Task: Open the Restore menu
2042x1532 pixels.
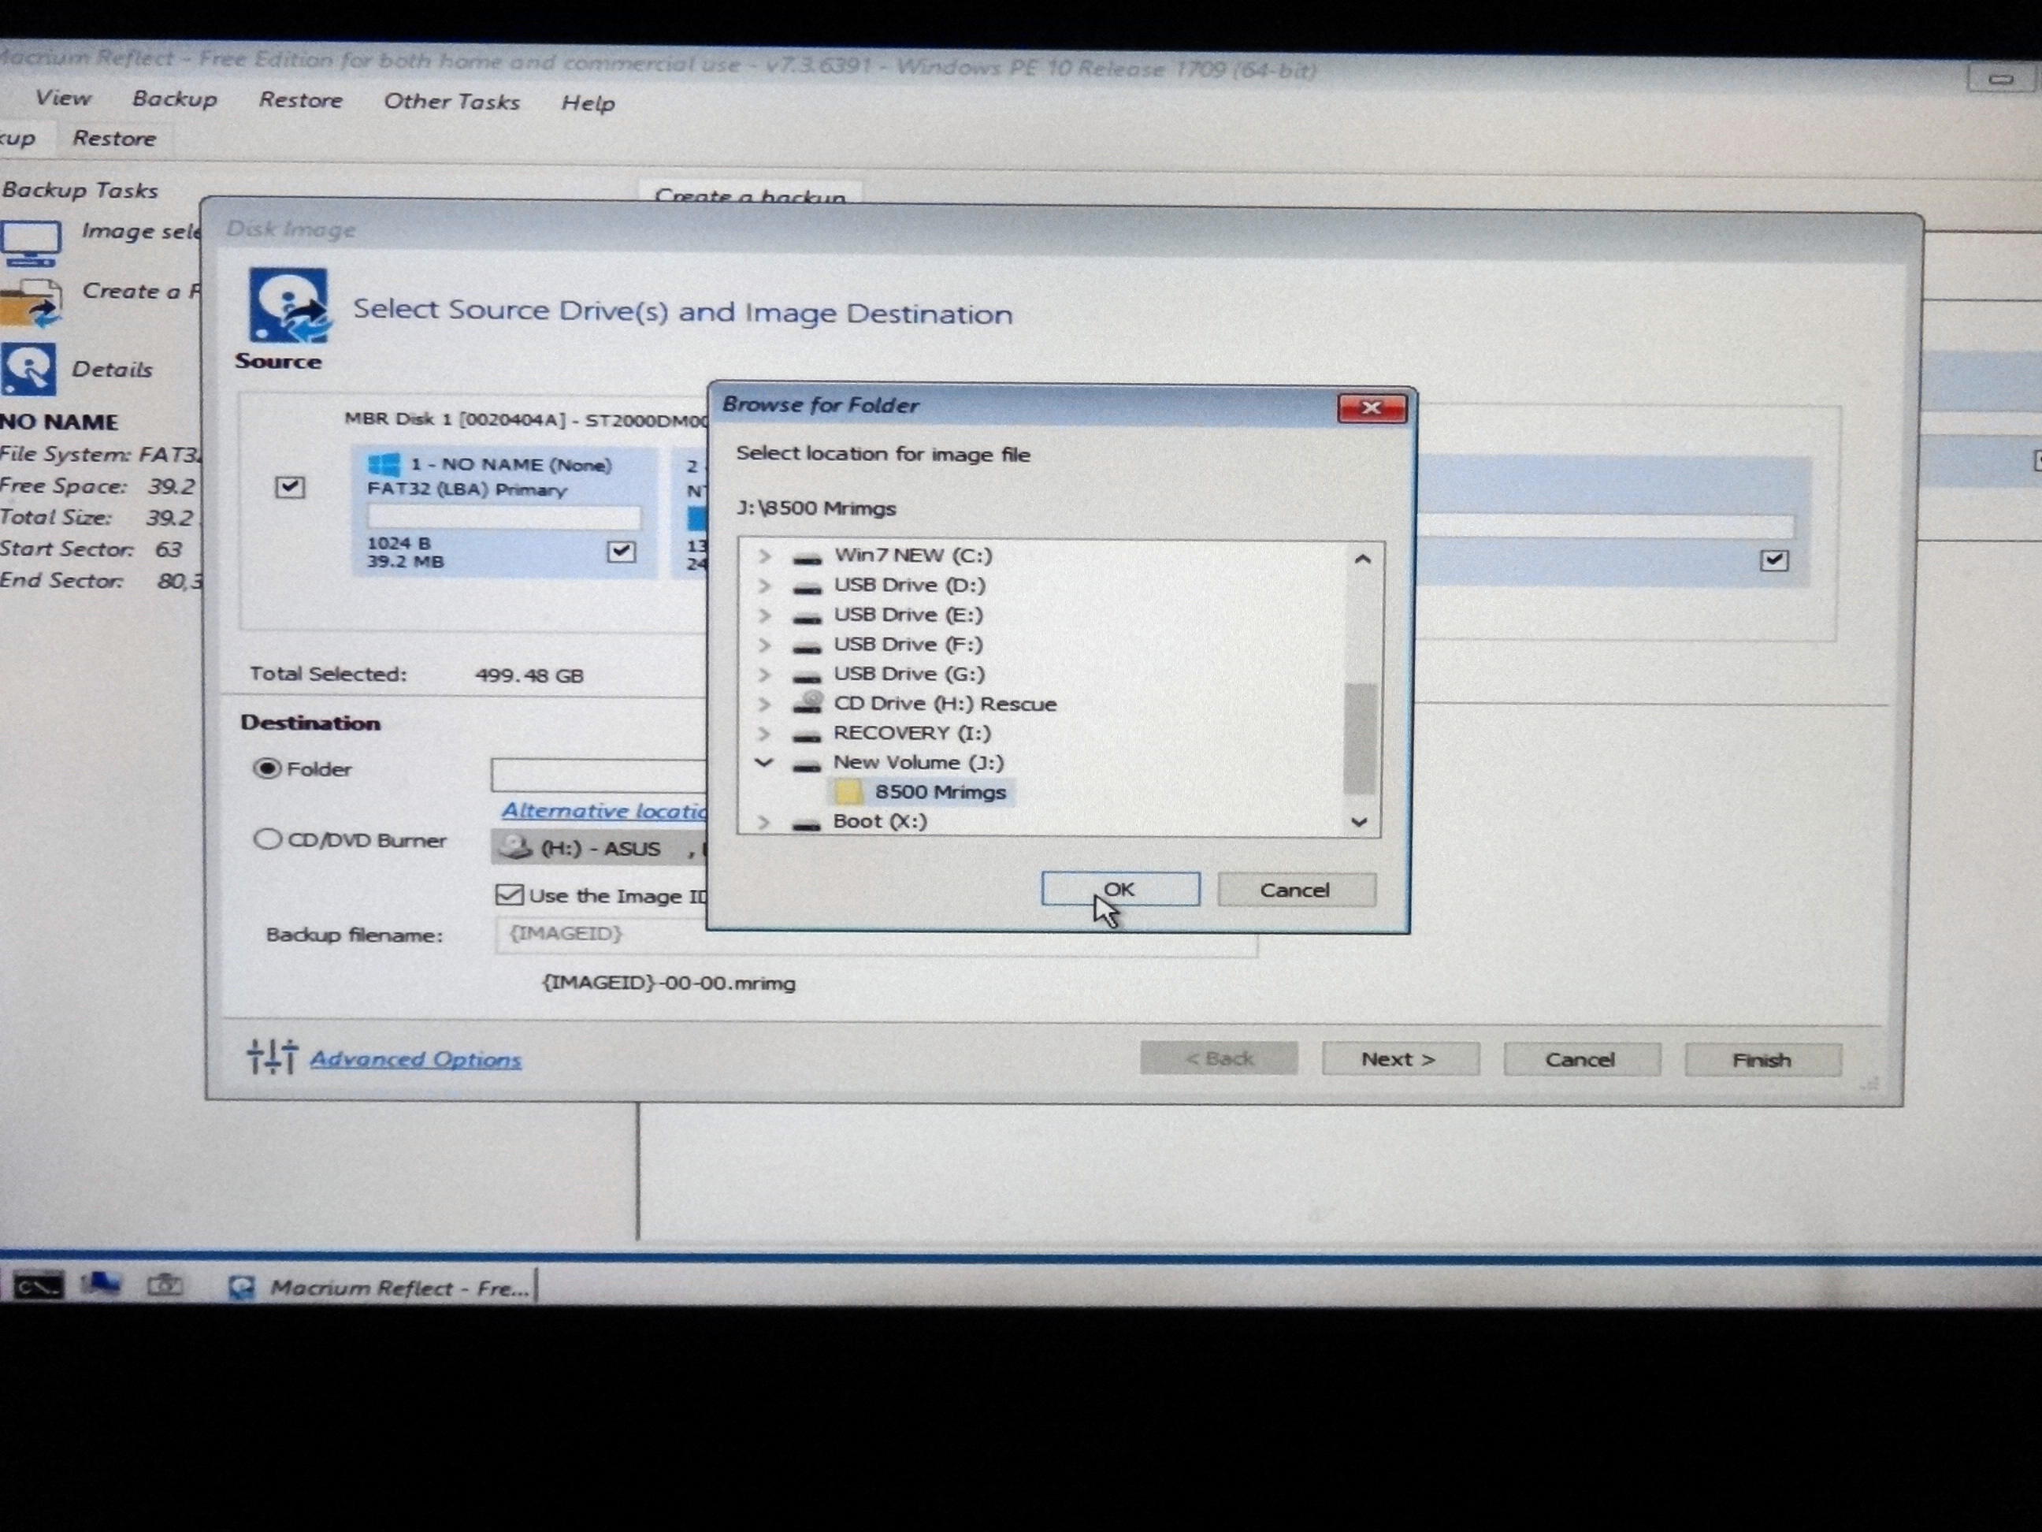Action: (300, 100)
